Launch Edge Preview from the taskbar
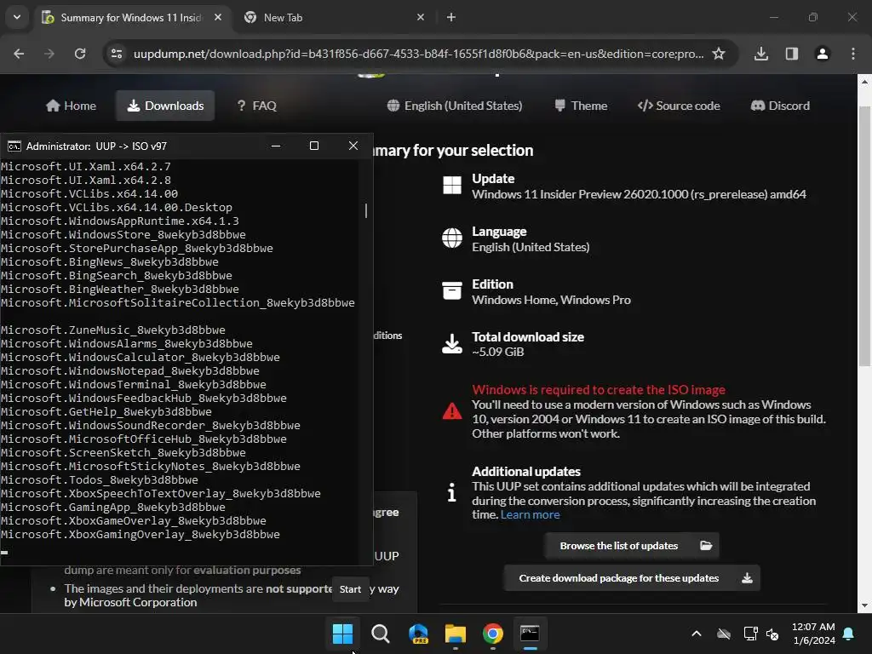The width and height of the screenshot is (872, 654). 418,634
